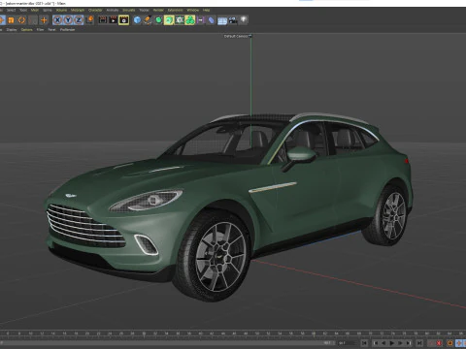Click the MoGraph cloner icon
The width and height of the screenshot is (466, 349).
click(x=180, y=20)
